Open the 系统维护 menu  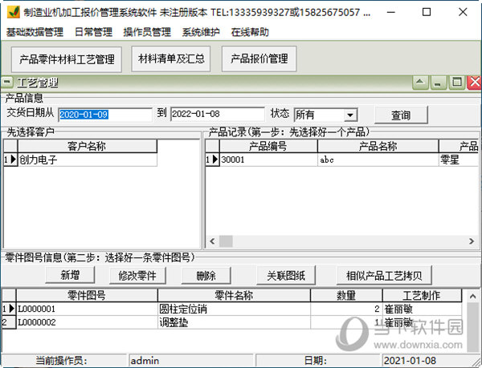[x=201, y=32]
